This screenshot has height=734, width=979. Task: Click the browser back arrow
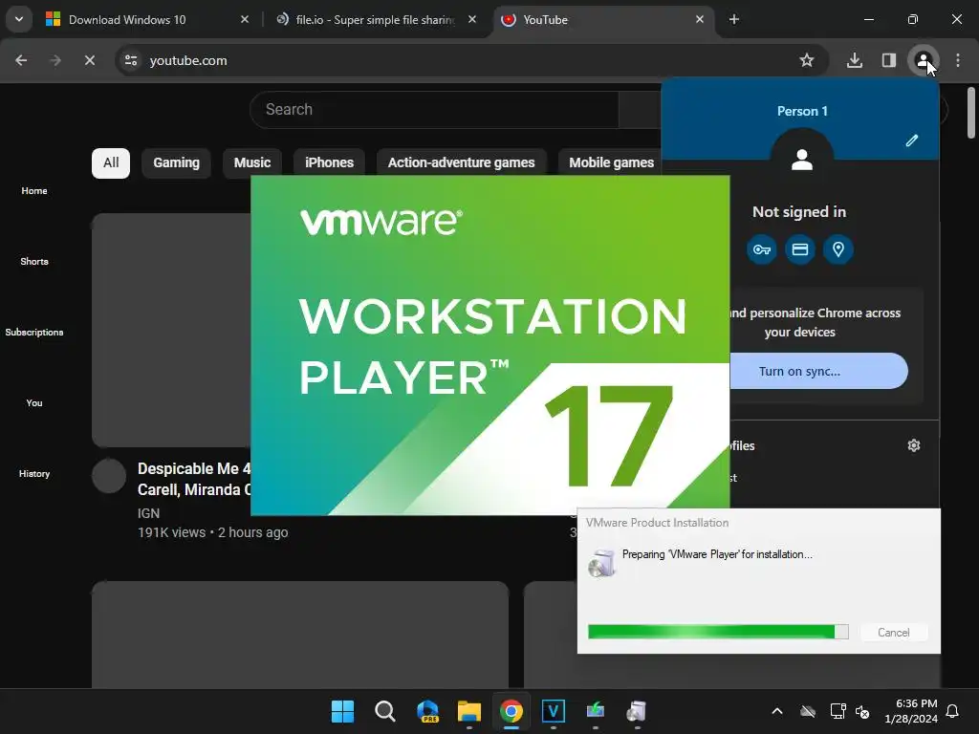[21, 60]
